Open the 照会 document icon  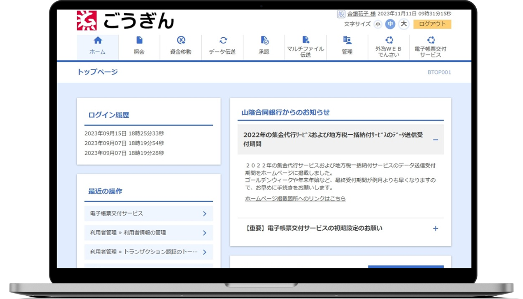pyautogui.click(x=139, y=40)
